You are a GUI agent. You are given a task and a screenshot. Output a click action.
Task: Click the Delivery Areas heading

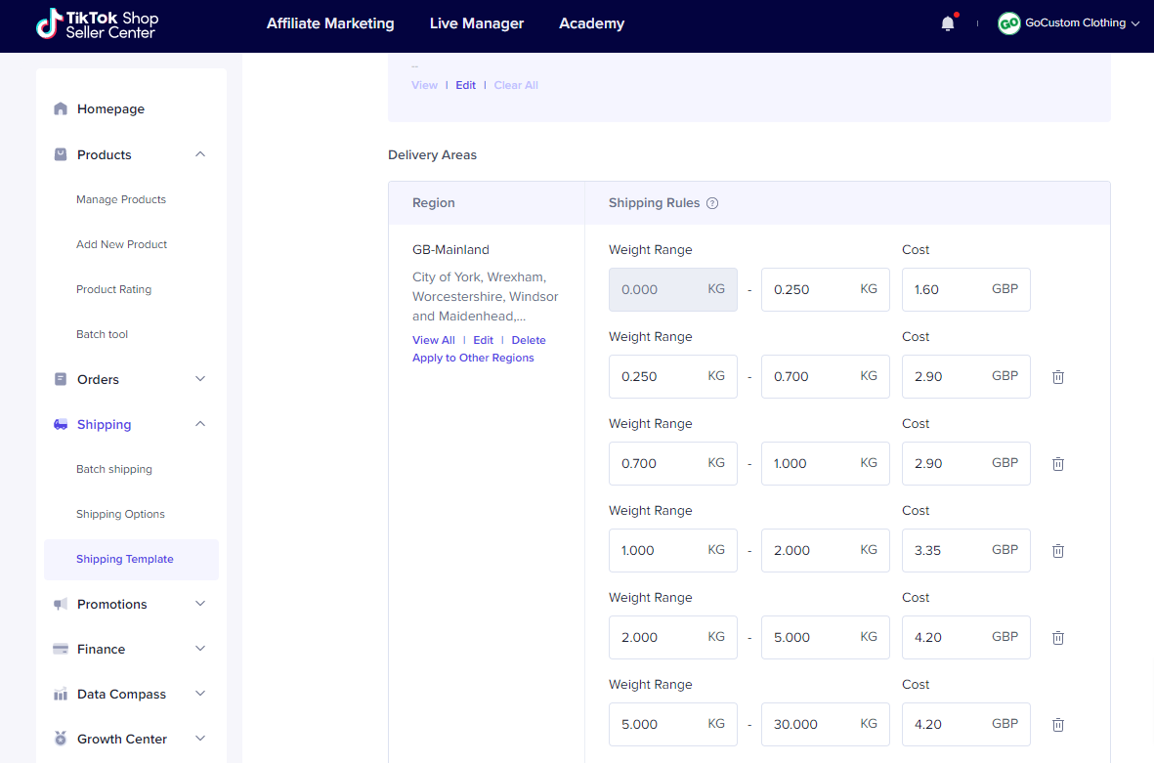click(x=432, y=155)
